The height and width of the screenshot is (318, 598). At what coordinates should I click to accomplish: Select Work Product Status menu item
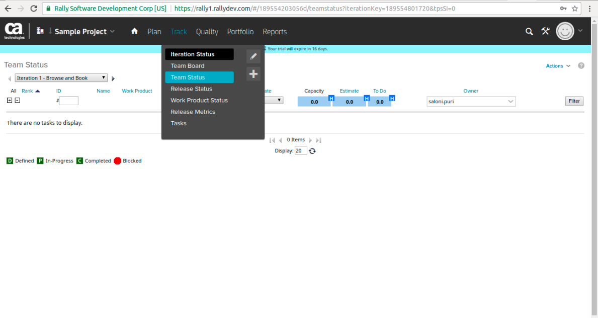click(200, 100)
